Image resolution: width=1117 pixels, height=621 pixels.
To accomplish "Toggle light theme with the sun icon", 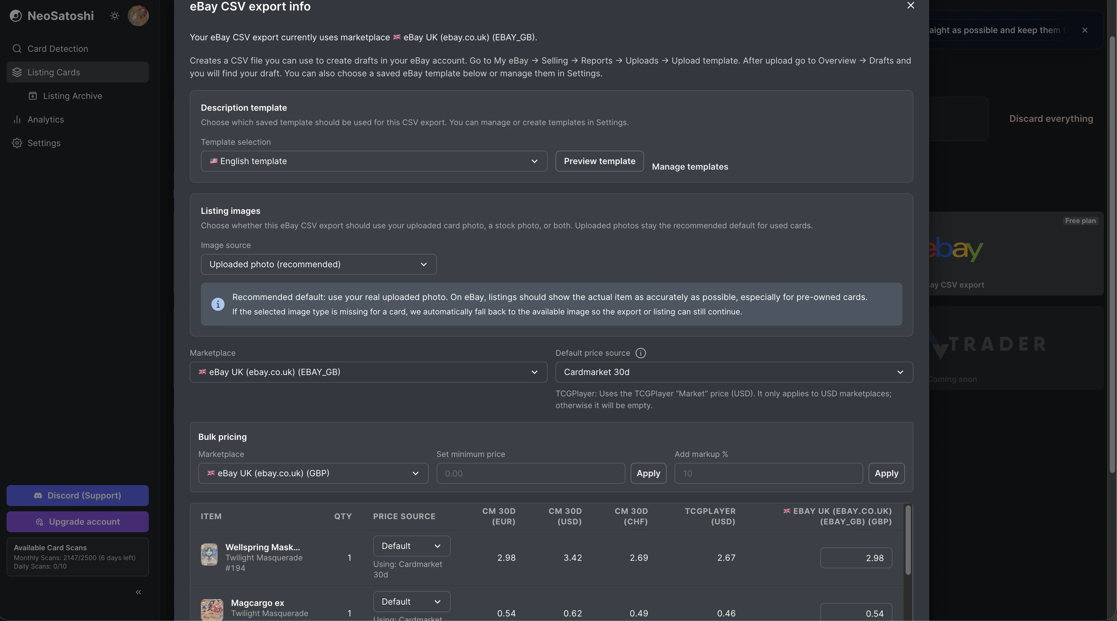I will point(114,16).
